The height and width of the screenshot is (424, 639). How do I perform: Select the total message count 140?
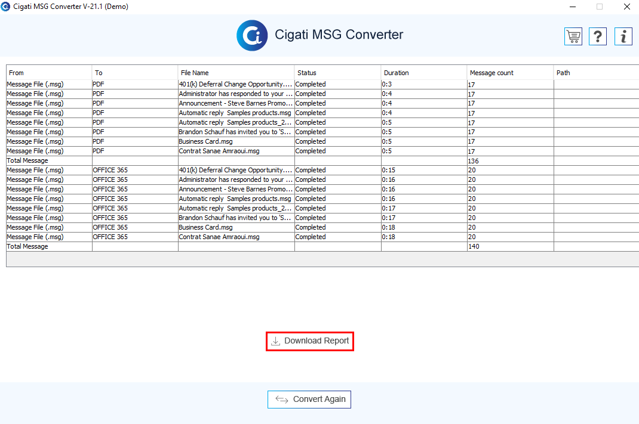(510, 246)
